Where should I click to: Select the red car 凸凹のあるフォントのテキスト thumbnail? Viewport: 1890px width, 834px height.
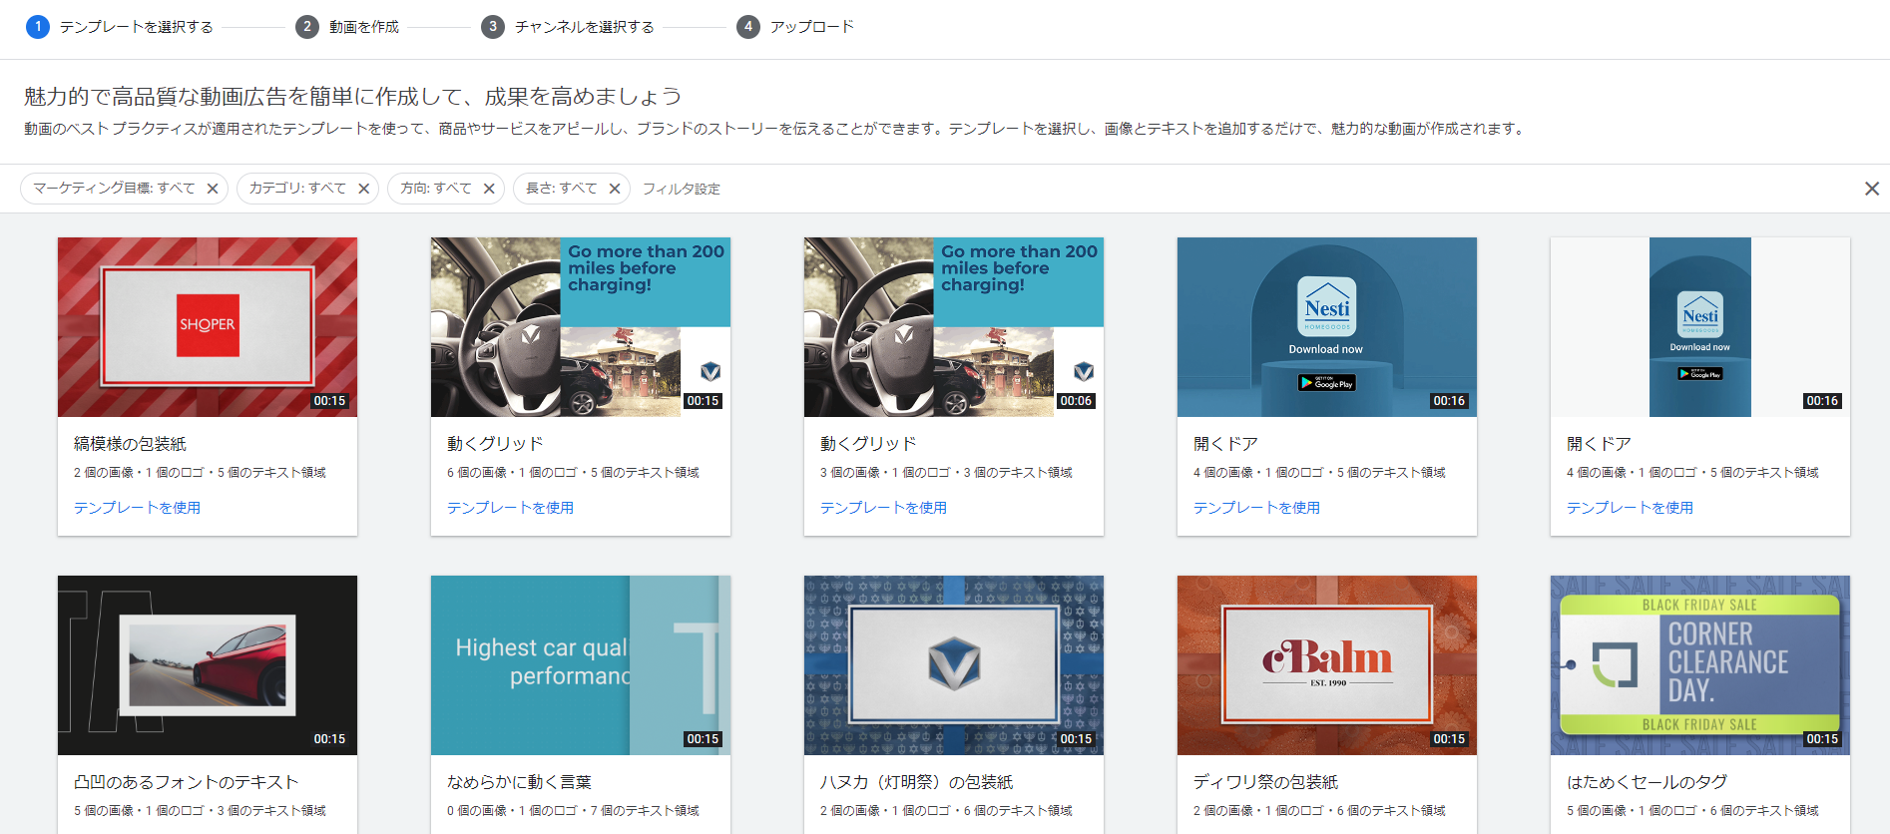pos(208,665)
